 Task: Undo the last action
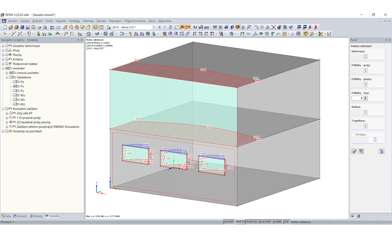[52, 27]
